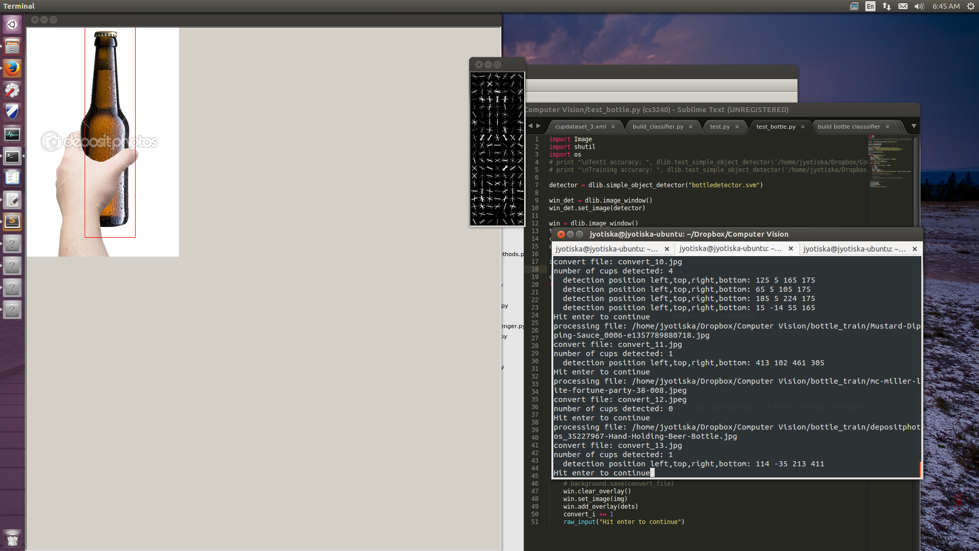The image size is (979, 551).
Task: Switch to the build_classifier.py tab
Action: tap(657, 127)
